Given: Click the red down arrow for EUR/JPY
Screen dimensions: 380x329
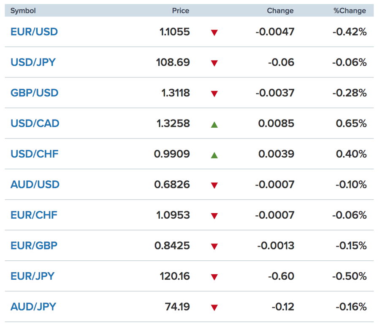Looking at the screenshot, I should (x=214, y=277).
